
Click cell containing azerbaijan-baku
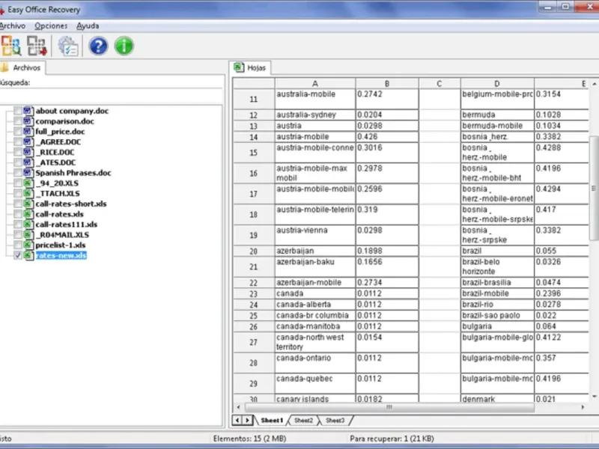click(315, 266)
